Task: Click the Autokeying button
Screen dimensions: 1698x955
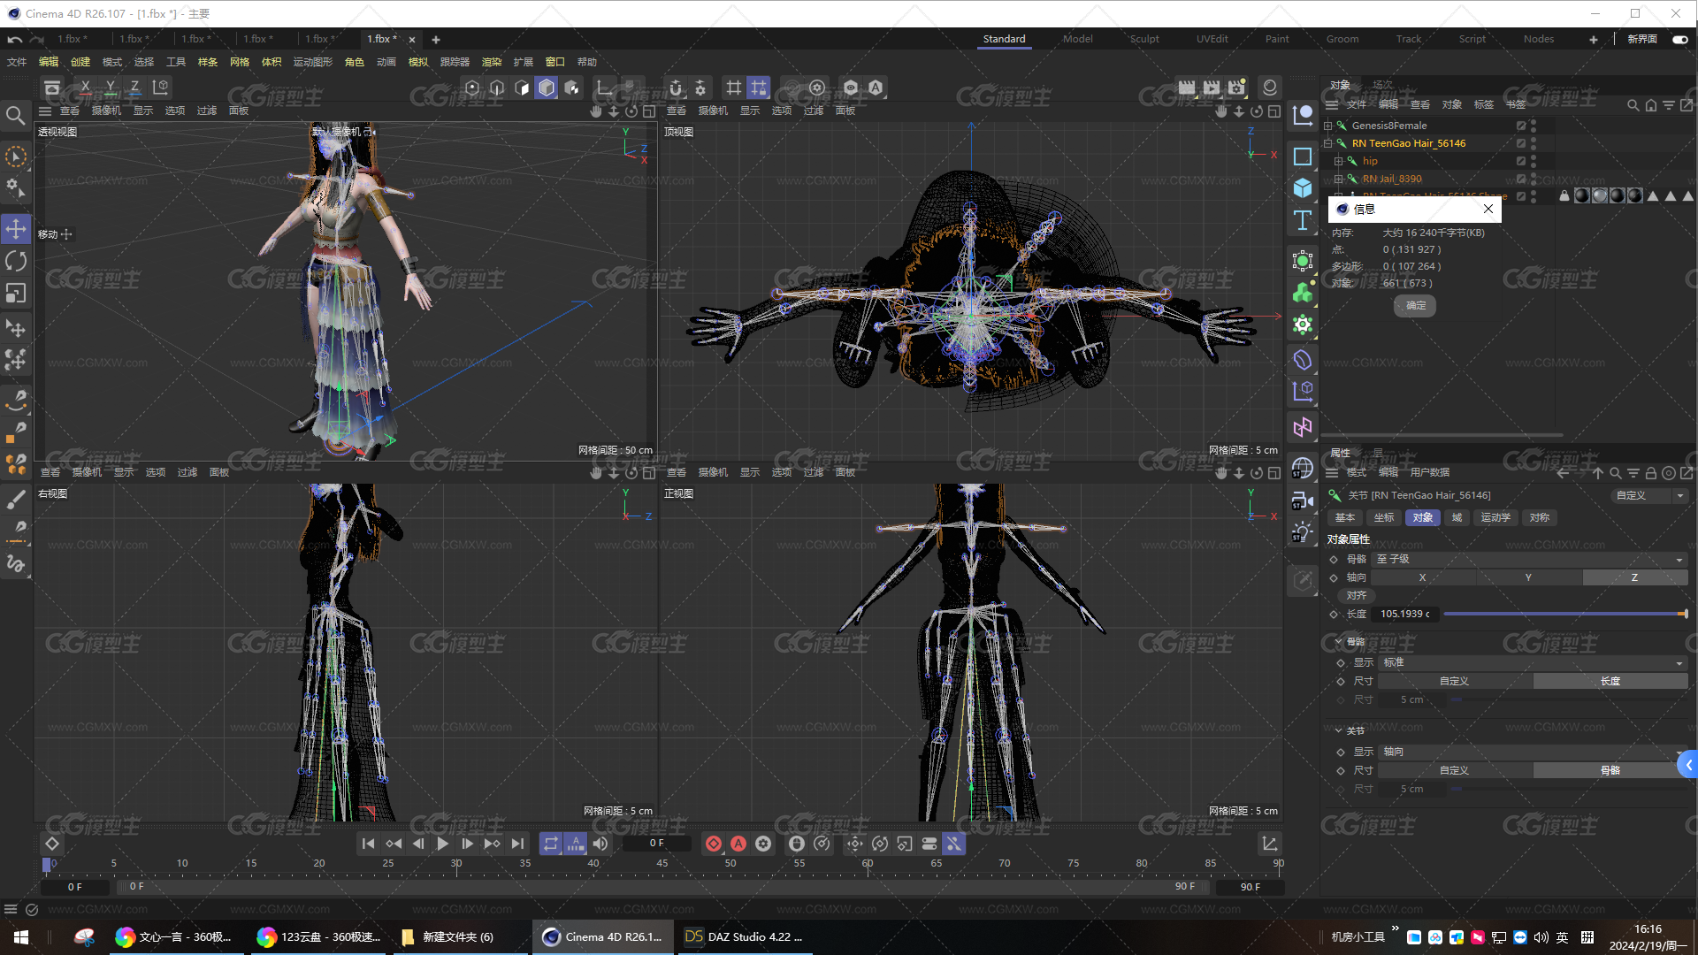Action: tap(738, 844)
